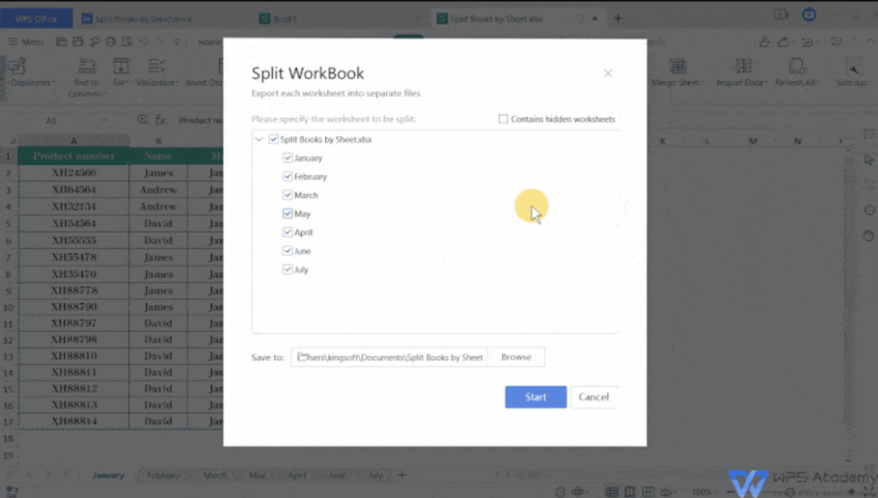
Task: Open the Name Box dropdown arrow
Action: click(105, 121)
